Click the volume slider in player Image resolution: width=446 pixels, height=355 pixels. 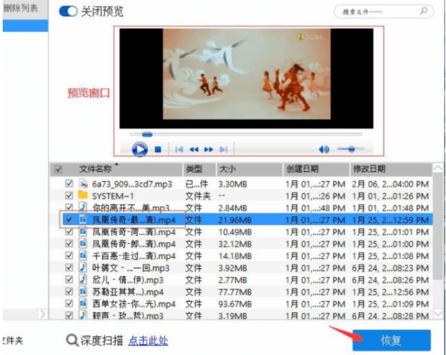(x=350, y=149)
